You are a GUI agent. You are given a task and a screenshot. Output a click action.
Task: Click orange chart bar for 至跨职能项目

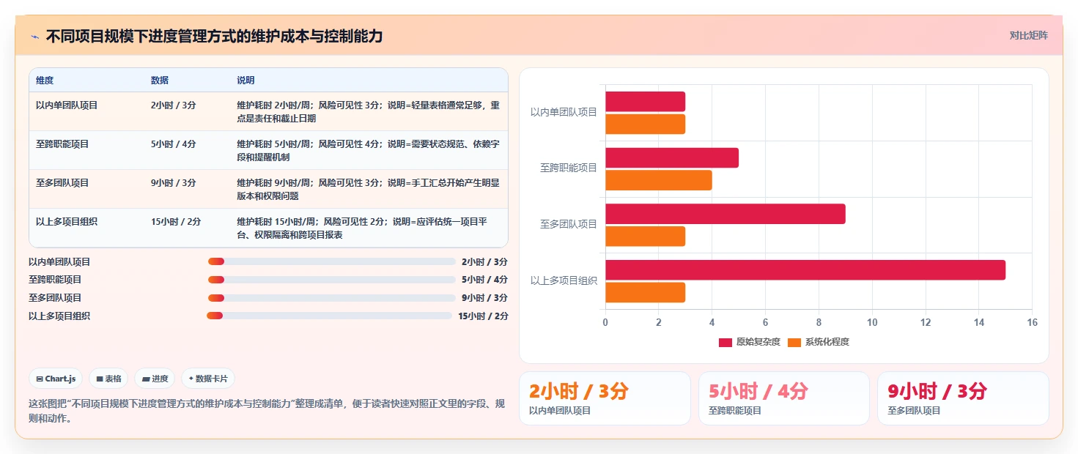point(659,180)
